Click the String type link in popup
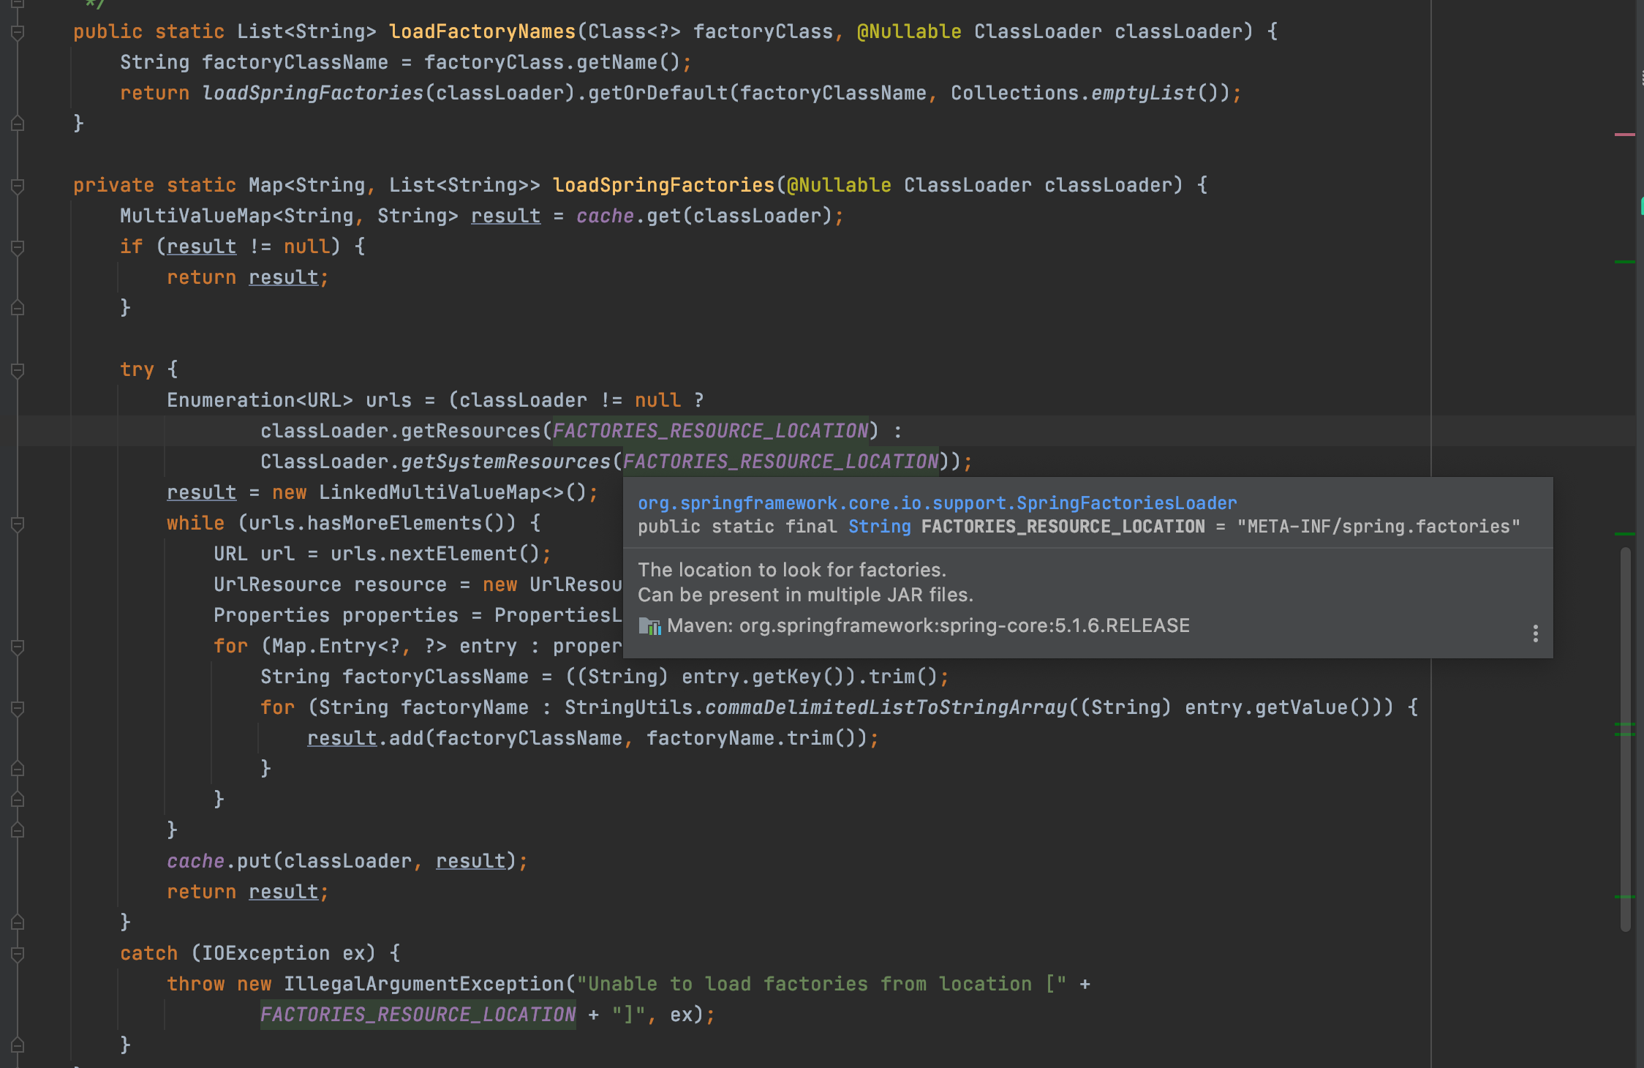 (x=879, y=527)
